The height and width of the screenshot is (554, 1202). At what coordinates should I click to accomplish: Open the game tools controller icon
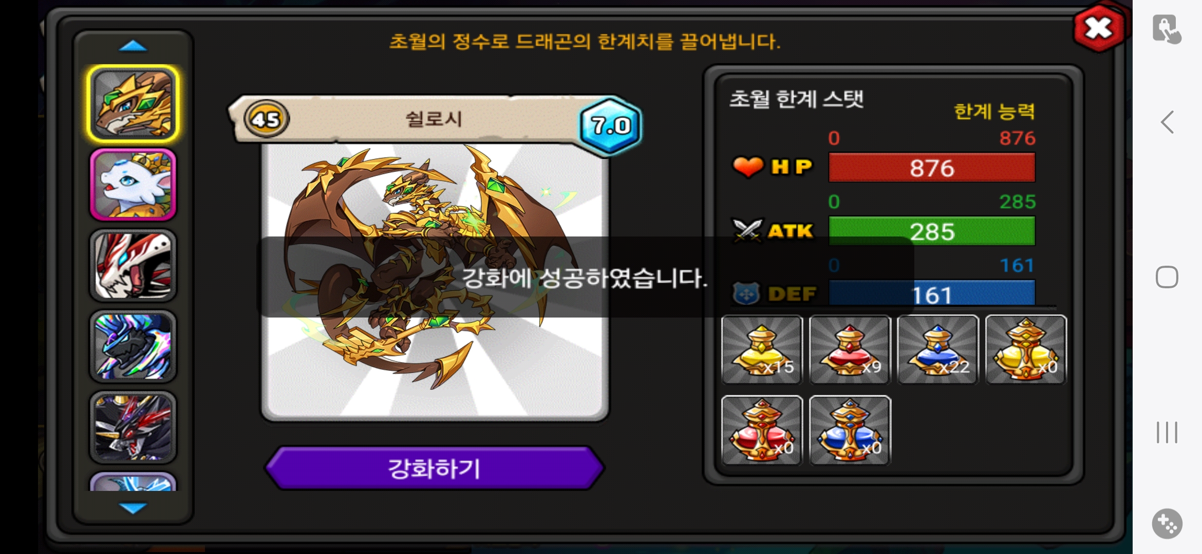[x=1167, y=524]
